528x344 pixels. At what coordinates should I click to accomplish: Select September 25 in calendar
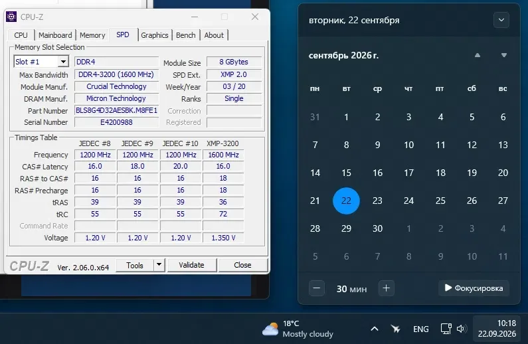440,201
